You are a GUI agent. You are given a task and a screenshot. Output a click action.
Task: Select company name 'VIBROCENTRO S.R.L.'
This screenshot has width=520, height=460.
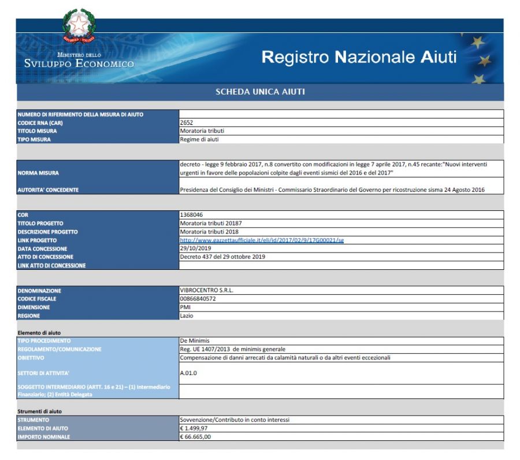pos(207,290)
